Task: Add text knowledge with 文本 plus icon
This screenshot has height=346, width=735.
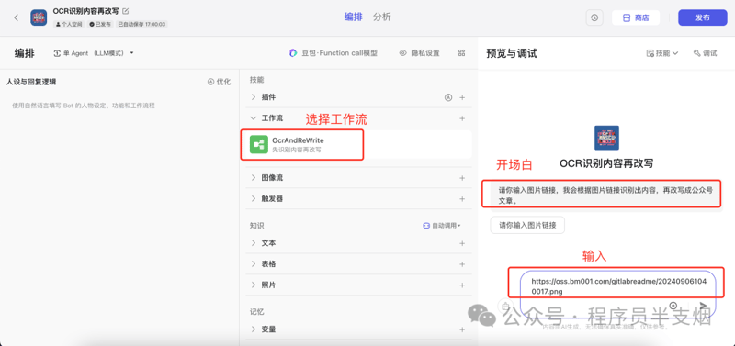Action: (462, 243)
